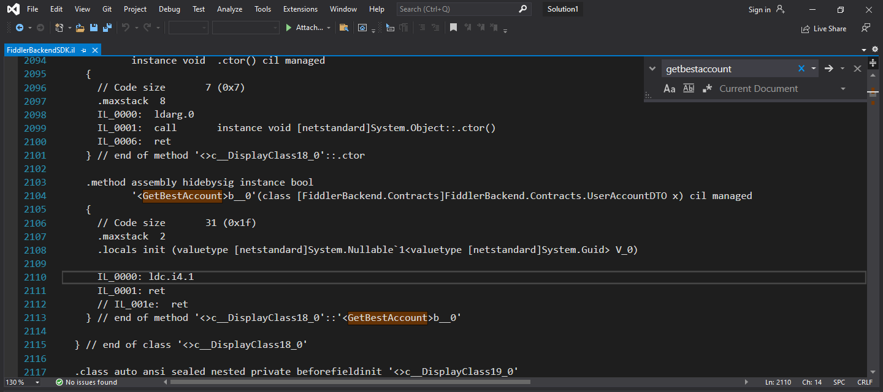883x392 pixels.
Task: Click the CRLF line ending indicator
Action: click(x=865, y=382)
